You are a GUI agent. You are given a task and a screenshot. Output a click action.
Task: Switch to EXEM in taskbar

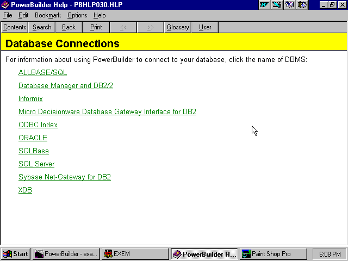coord(135,254)
